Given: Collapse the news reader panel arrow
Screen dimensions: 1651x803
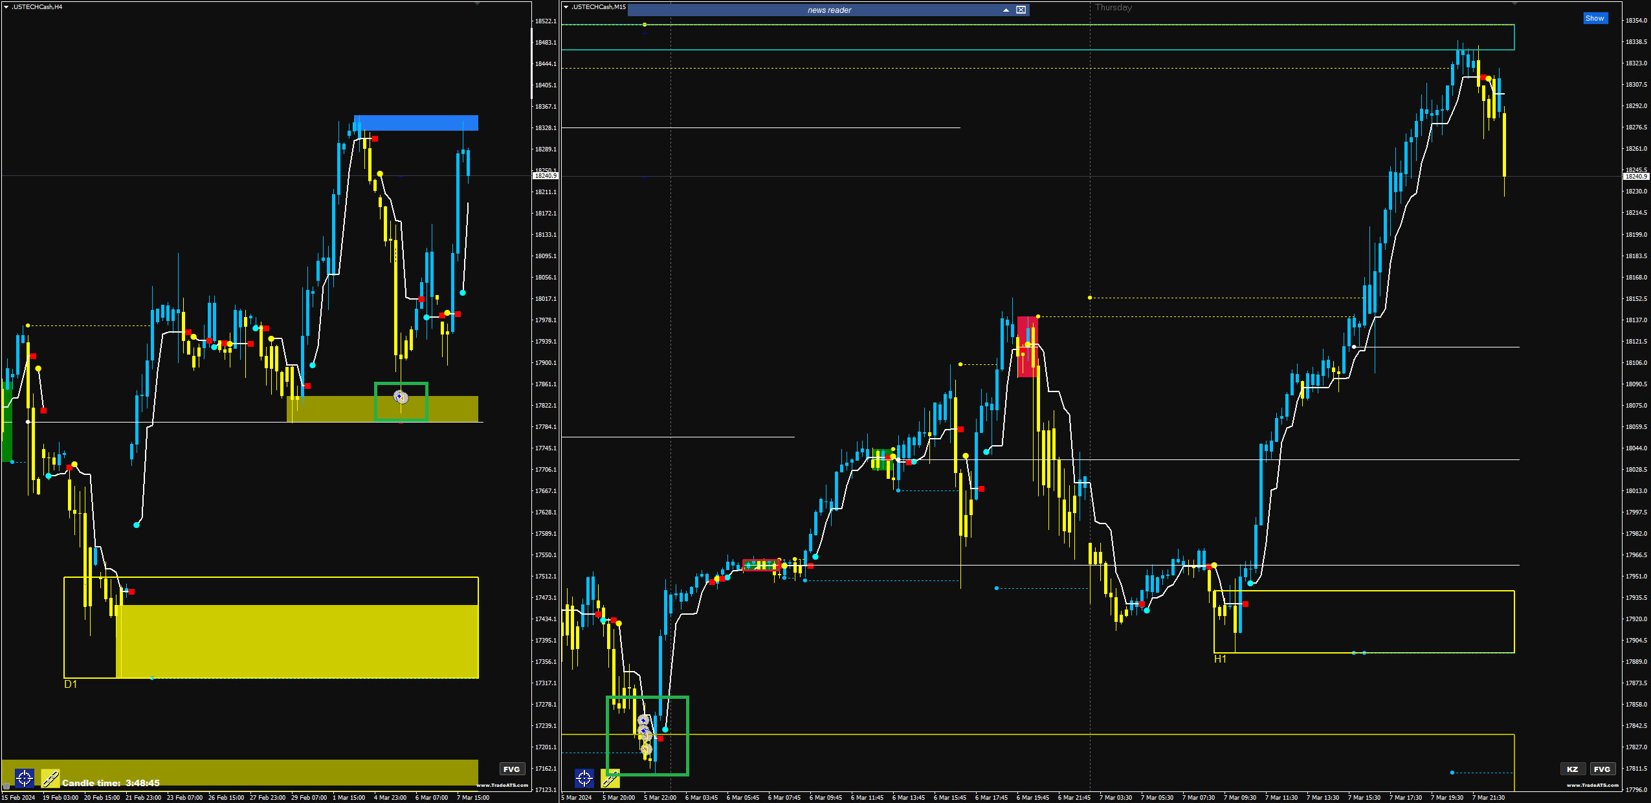Looking at the screenshot, I should click(1006, 10).
